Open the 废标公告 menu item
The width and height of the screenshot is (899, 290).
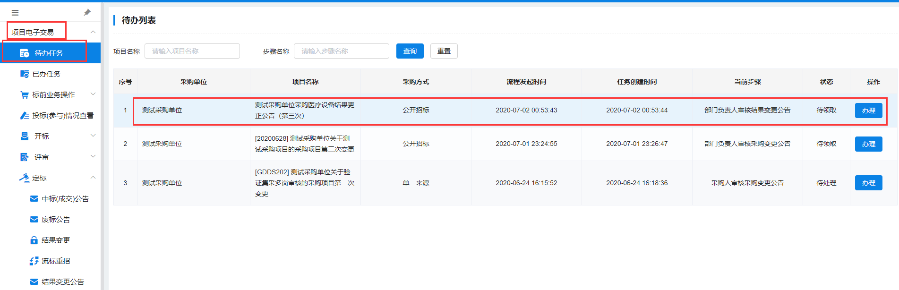pos(56,220)
